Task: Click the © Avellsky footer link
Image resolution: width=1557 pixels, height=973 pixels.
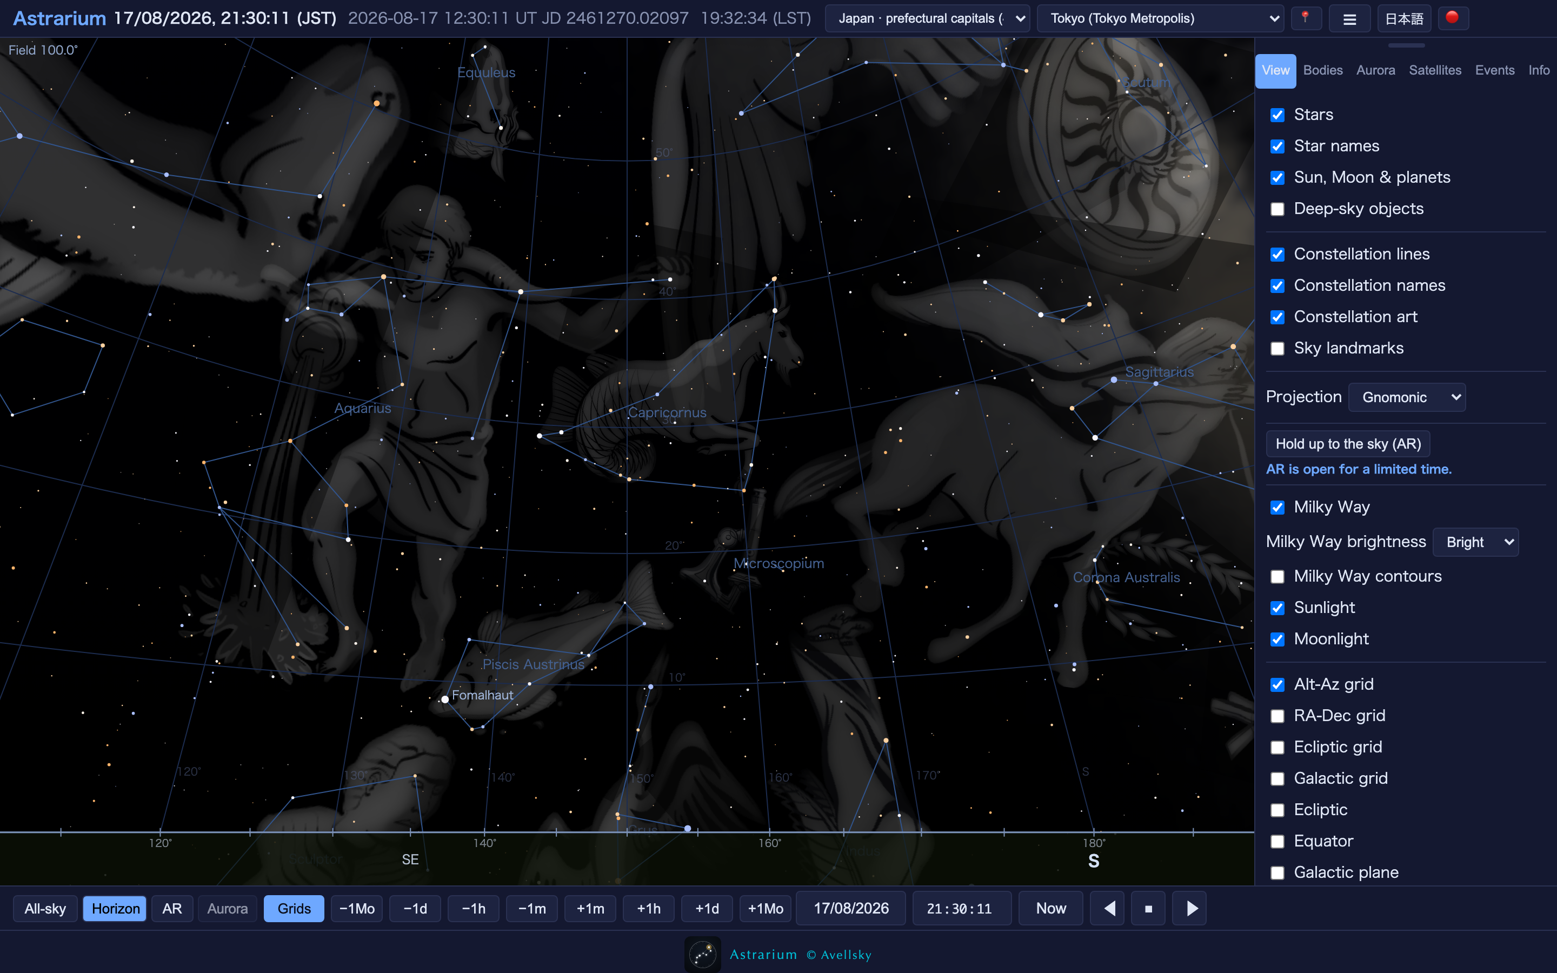Action: (839, 954)
